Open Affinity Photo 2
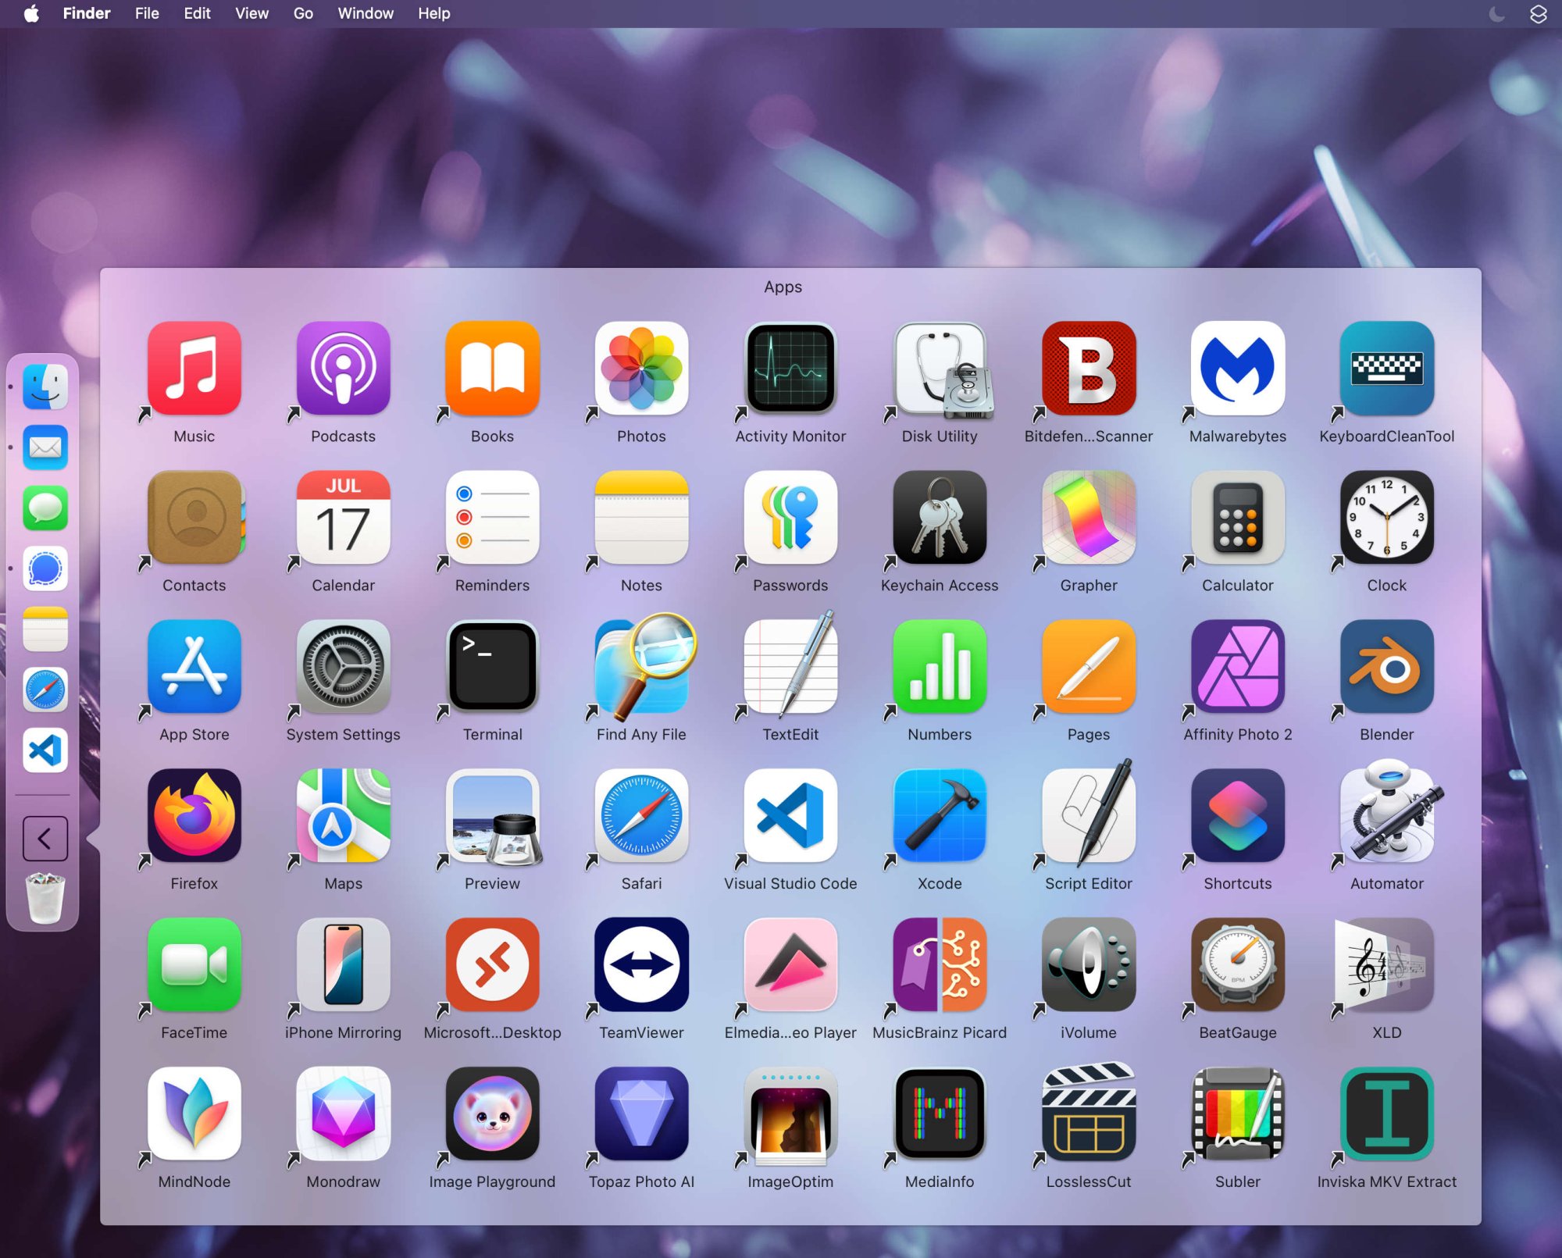This screenshot has width=1562, height=1258. pyautogui.click(x=1237, y=667)
